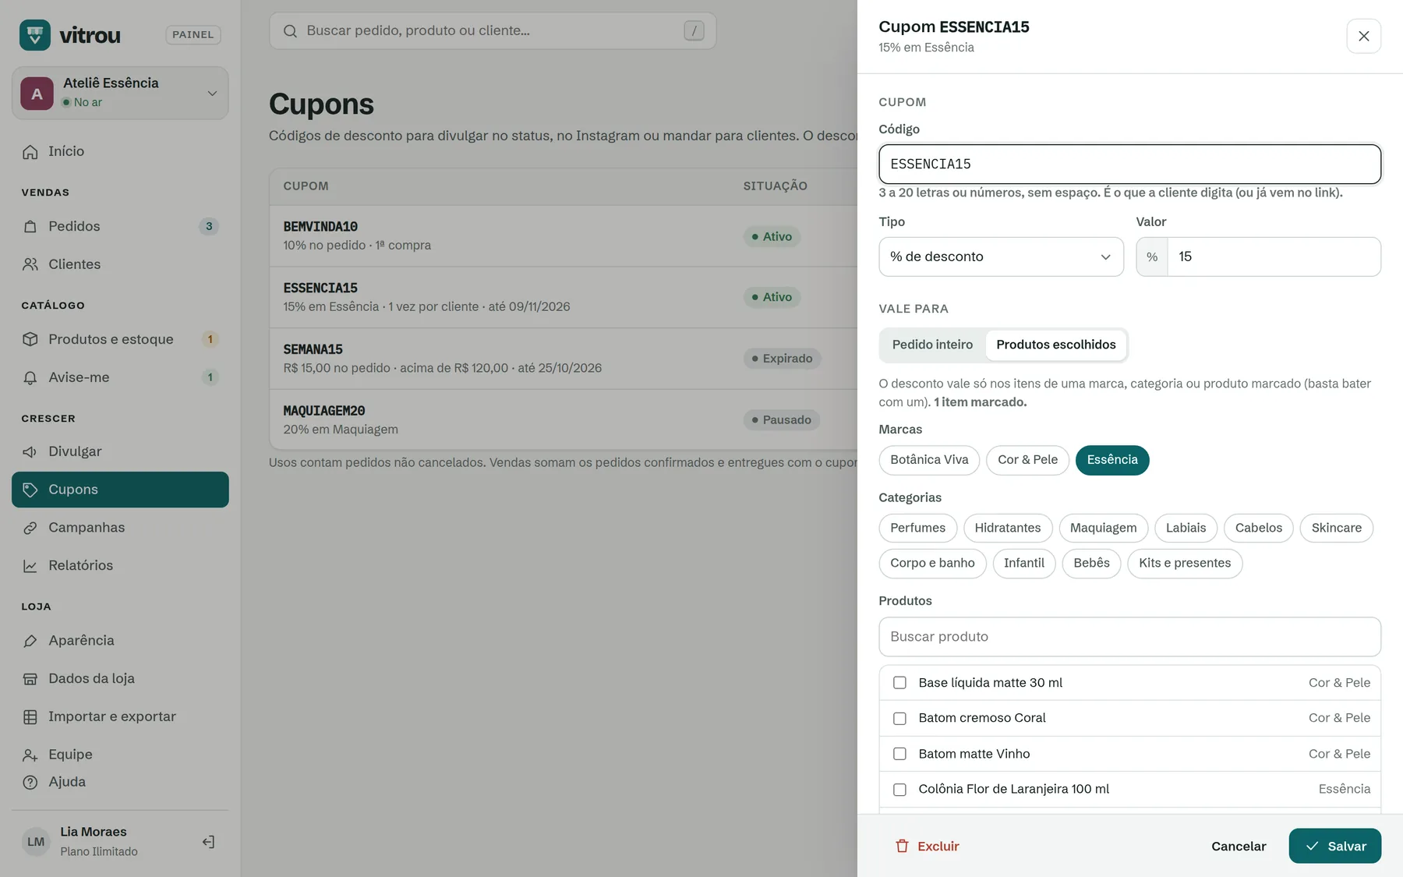The height and width of the screenshot is (877, 1403).
Task: Toggle the Cabelos category chip
Action: tap(1258, 528)
